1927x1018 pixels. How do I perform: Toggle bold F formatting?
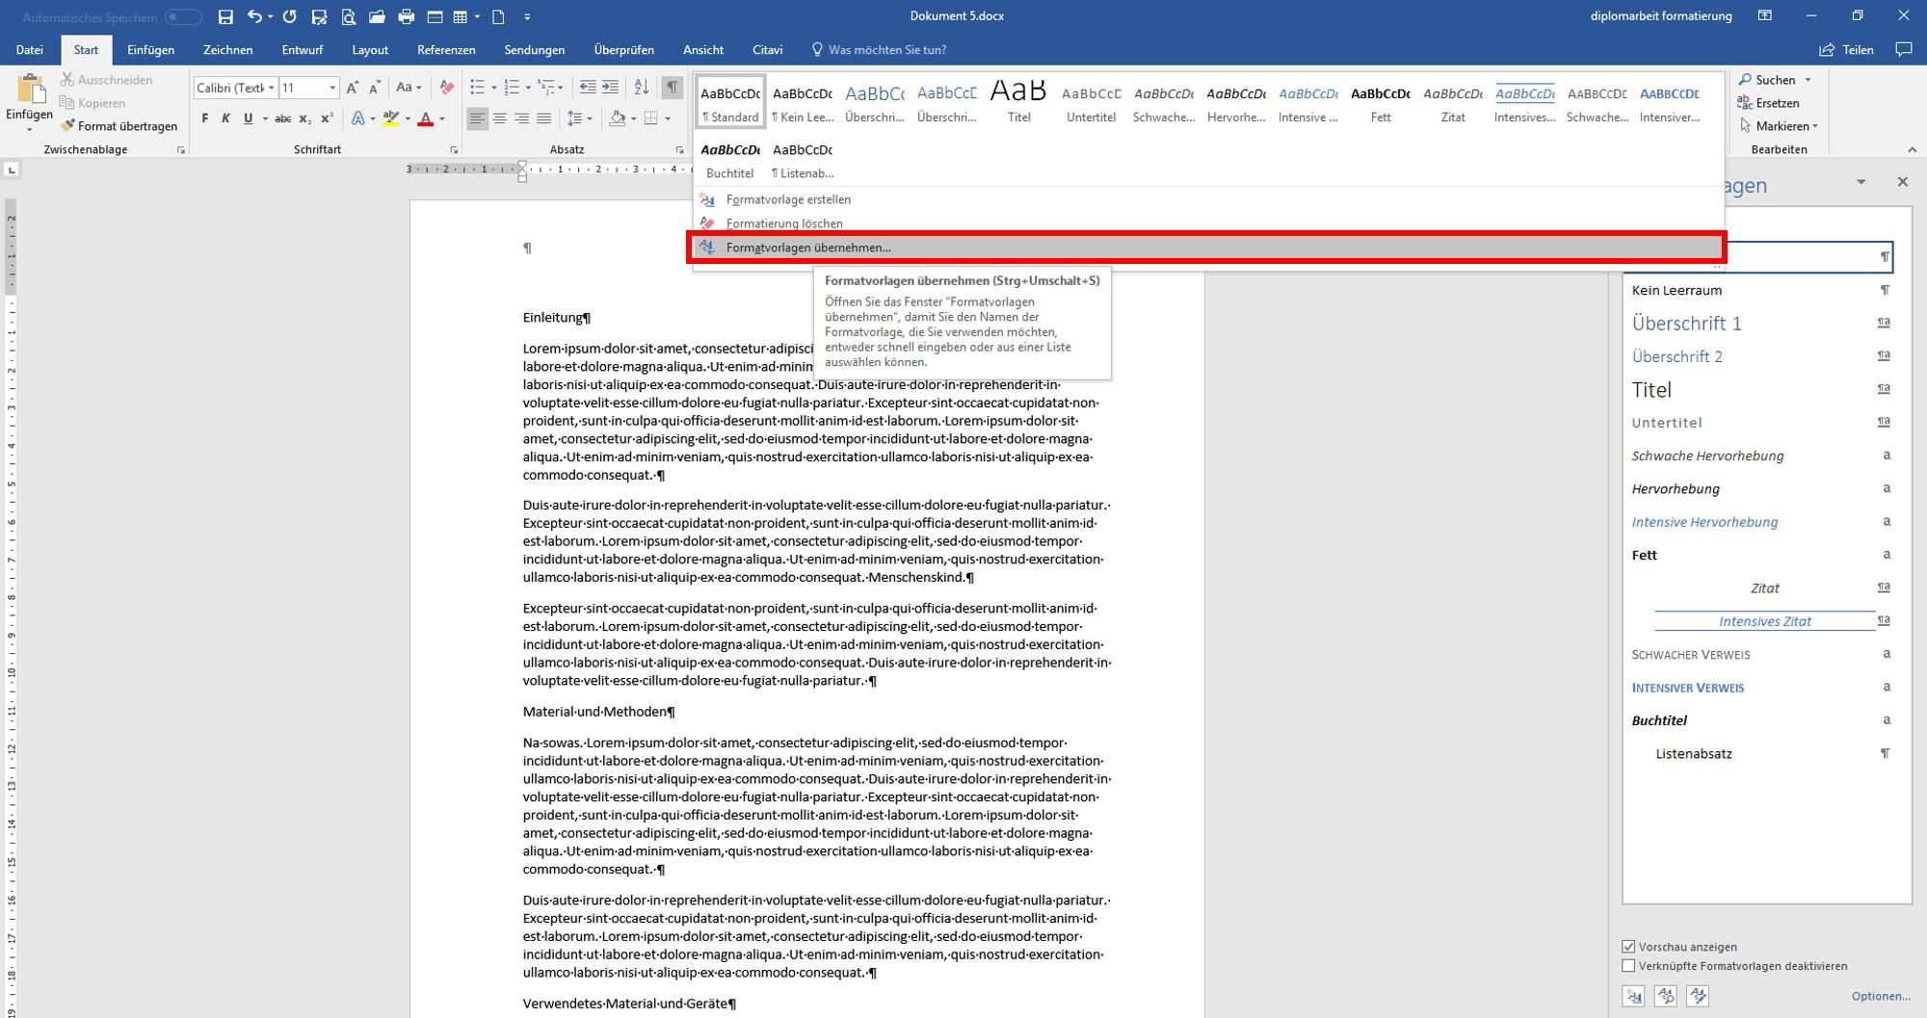coord(204,118)
